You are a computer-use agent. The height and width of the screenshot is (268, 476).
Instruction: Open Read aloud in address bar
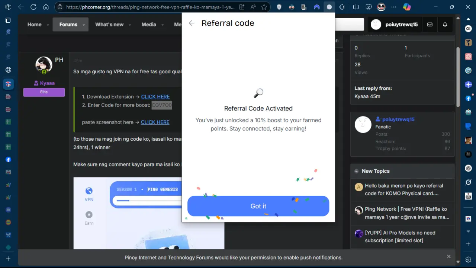[253, 7]
